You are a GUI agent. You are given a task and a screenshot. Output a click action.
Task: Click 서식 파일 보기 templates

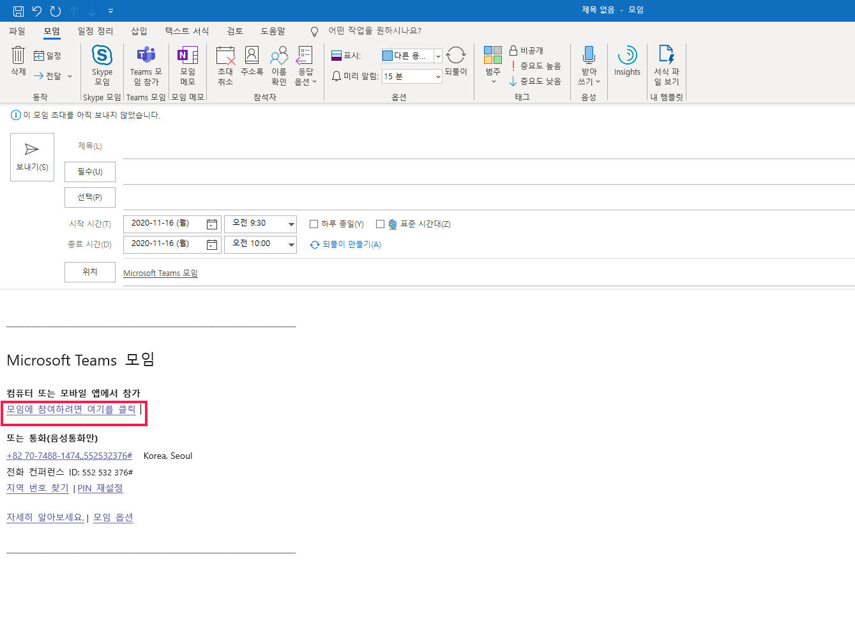click(x=667, y=65)
